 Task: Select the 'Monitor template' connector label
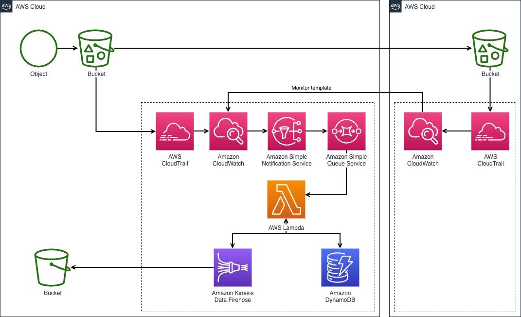311,88
